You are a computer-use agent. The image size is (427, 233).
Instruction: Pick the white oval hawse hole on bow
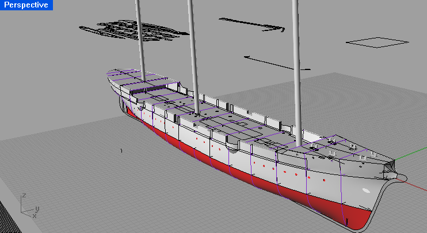[x=366, y=191]
